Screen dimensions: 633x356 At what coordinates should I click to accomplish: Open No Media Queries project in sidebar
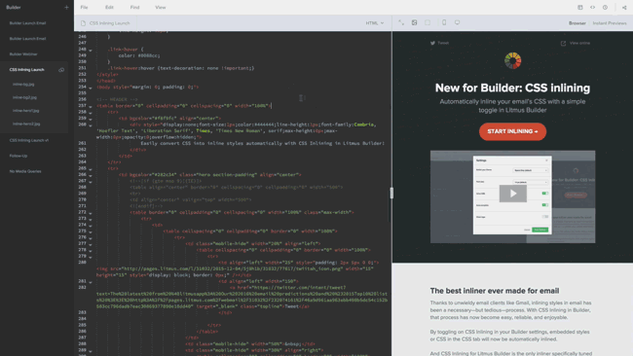coord(25,171)
